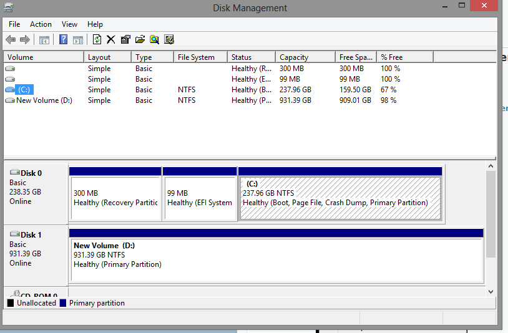Open the Help menu
This screenshot has height=333, width=508.
[95, 24]
